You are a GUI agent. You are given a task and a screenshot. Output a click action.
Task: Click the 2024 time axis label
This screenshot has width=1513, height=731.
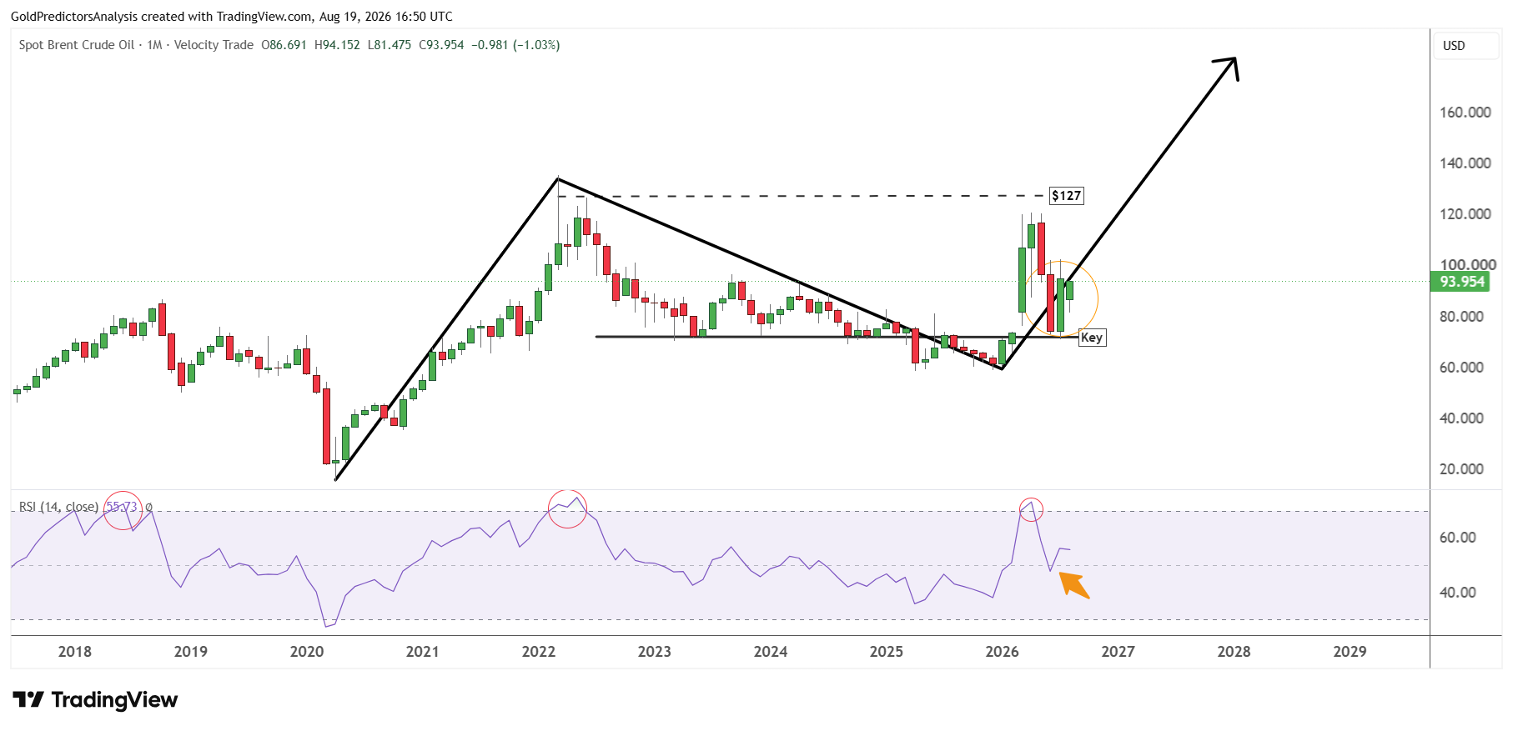(x=771, y=652)
